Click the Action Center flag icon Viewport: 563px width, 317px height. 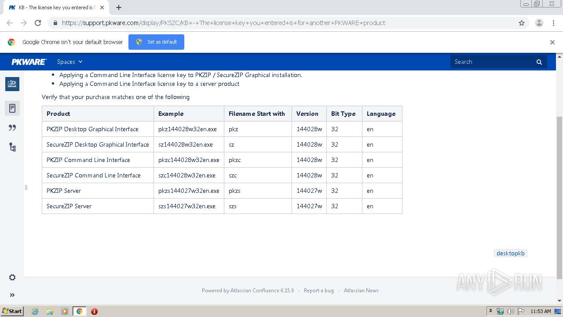(521, 311)
